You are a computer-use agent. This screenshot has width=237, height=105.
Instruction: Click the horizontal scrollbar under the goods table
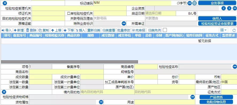click(70, 62)
